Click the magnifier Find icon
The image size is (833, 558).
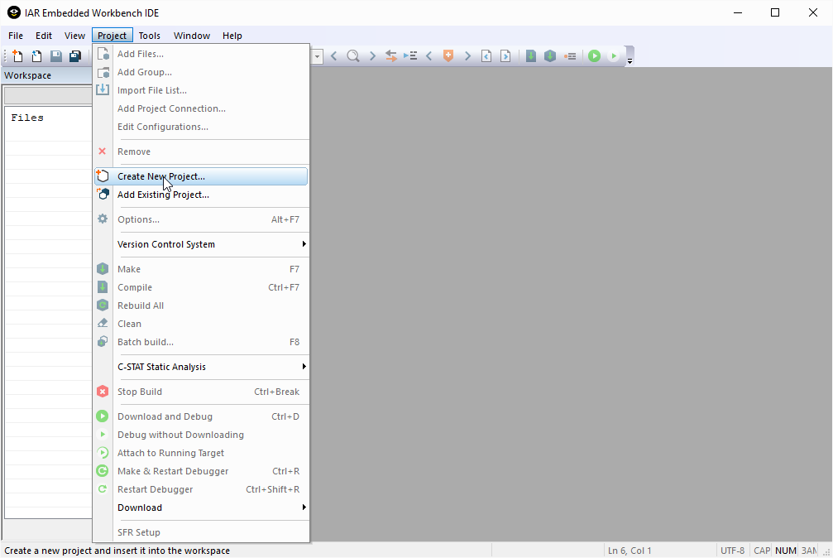tap(352, 55)
